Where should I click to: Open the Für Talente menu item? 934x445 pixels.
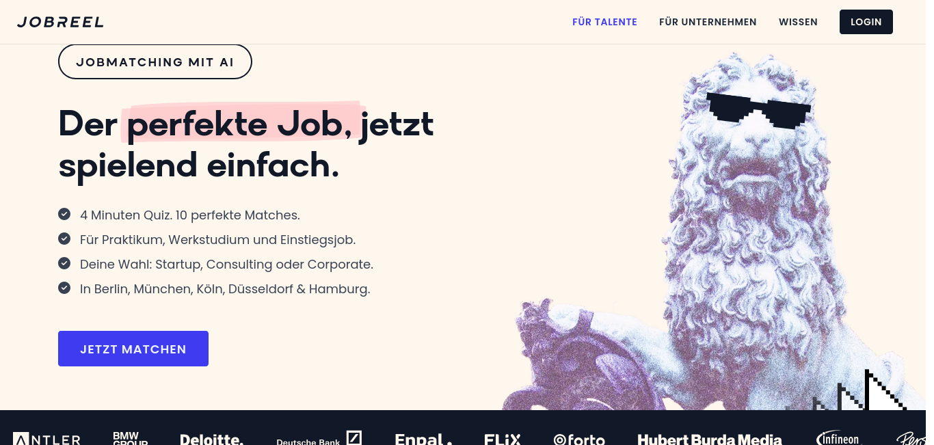604,22
